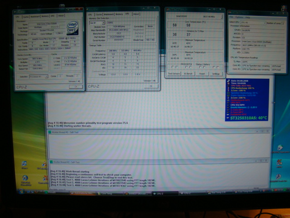This screenshot has height=218, width=290.
Task: Click the Module Size value 1024 MBytes
Action: 119,26
